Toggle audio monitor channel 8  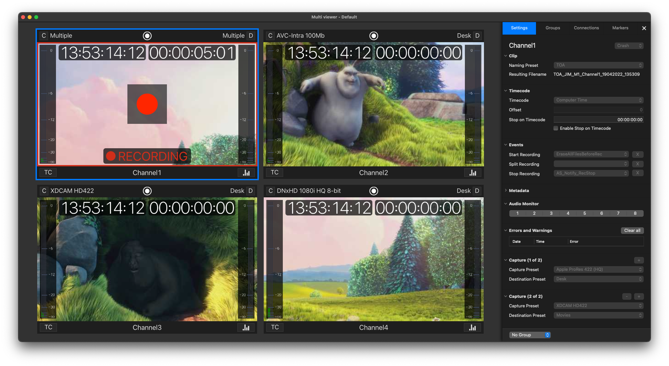click(x=635, y=213)
